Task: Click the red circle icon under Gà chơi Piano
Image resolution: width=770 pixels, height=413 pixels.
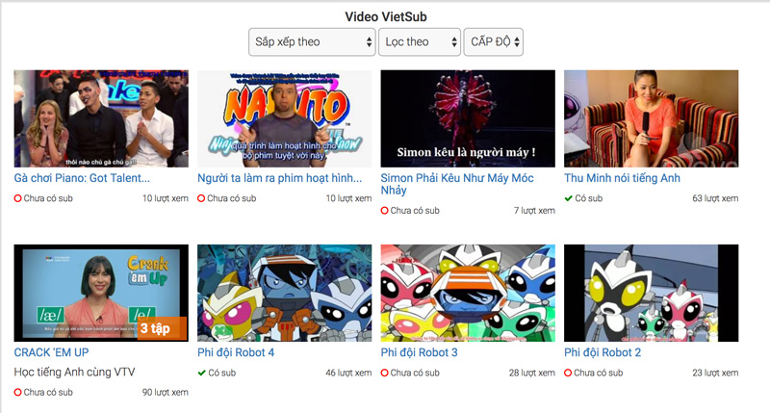Action: click(17, 198)
